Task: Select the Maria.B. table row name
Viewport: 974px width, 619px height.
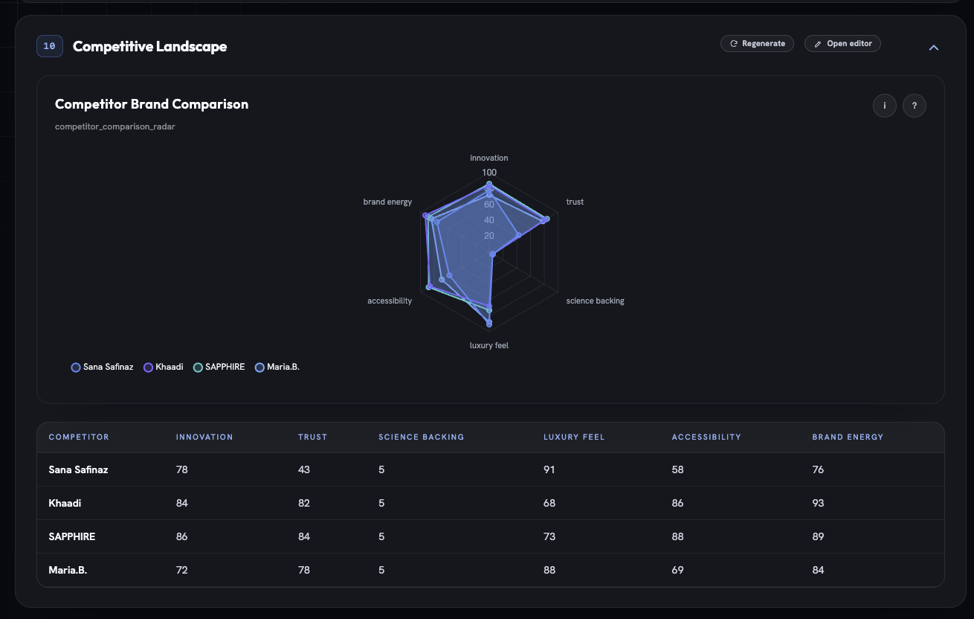Action: pos(68,571)
